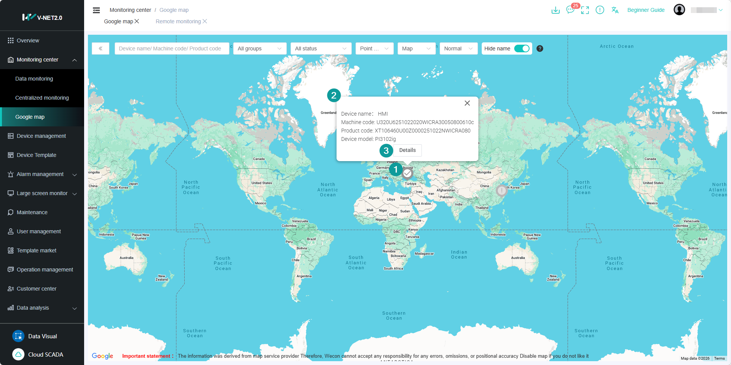This screenshot has width=731, height=365.
Task: Open the Normal mode dropdown
Action: (x=458, y=48)
